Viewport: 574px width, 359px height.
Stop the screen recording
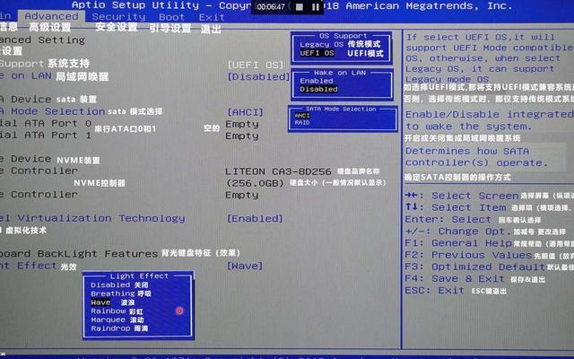click(299, 7)
